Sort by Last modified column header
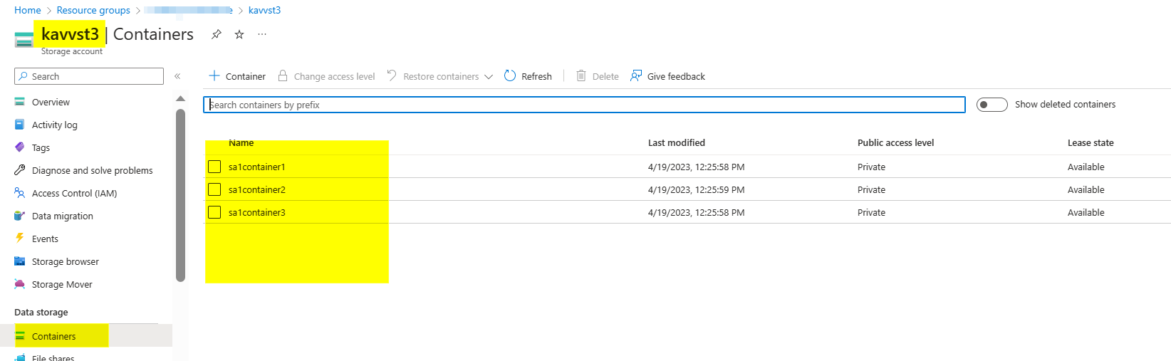Image resolution: width=1171 pixels, height=361 pixels. (x=677, y=142)
